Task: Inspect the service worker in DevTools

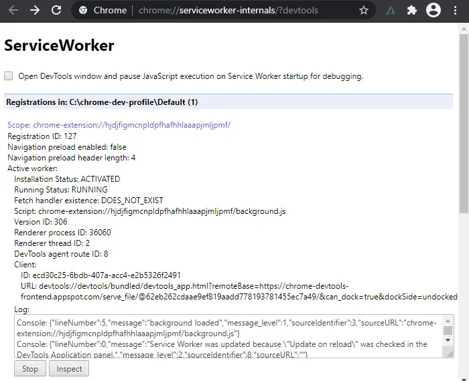Action: [x=69, y=368]
